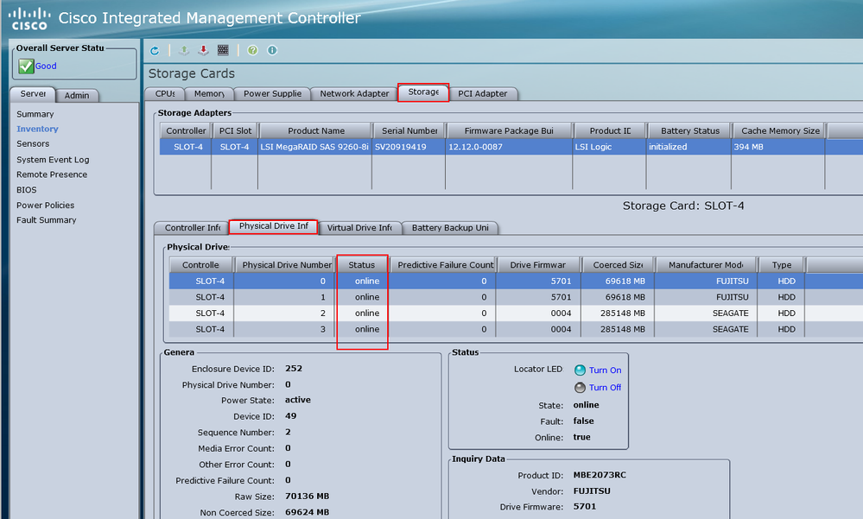
Task: Click the Coerced Size column header
Action: [618, 265]
